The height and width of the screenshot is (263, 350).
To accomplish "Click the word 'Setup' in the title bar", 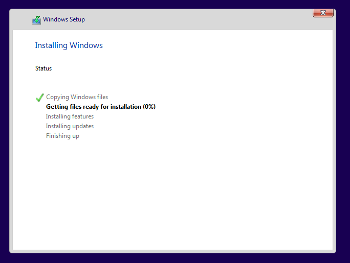I will 77,19.
